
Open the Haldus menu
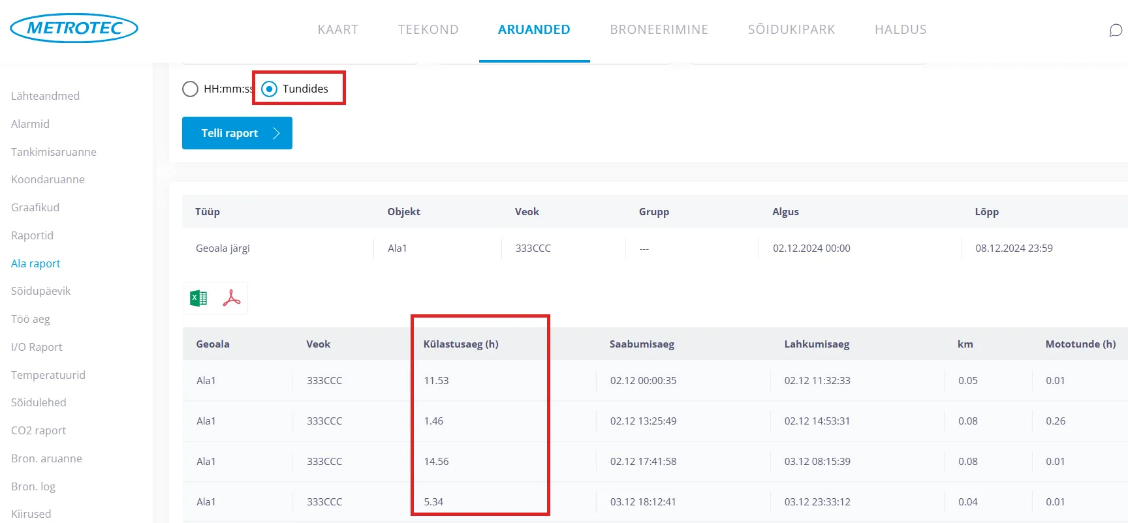tap(900, 29)
